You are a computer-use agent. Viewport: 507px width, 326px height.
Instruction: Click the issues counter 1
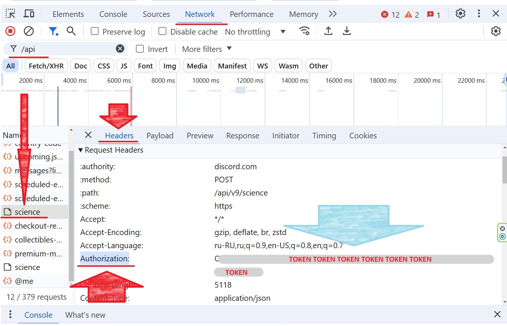tap(434, 15)
